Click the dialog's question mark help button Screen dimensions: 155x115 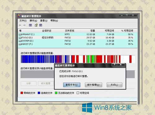click(x=114, y=65)
